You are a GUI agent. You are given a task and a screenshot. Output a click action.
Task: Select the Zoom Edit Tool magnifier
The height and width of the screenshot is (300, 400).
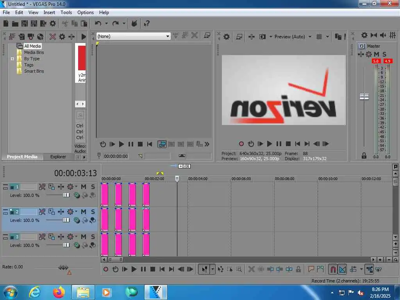(x=239, y=269)
